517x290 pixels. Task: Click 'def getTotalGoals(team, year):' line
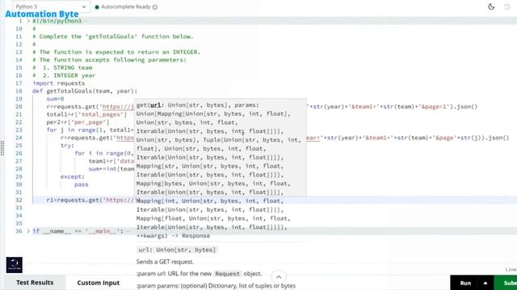tap(85, 91)
